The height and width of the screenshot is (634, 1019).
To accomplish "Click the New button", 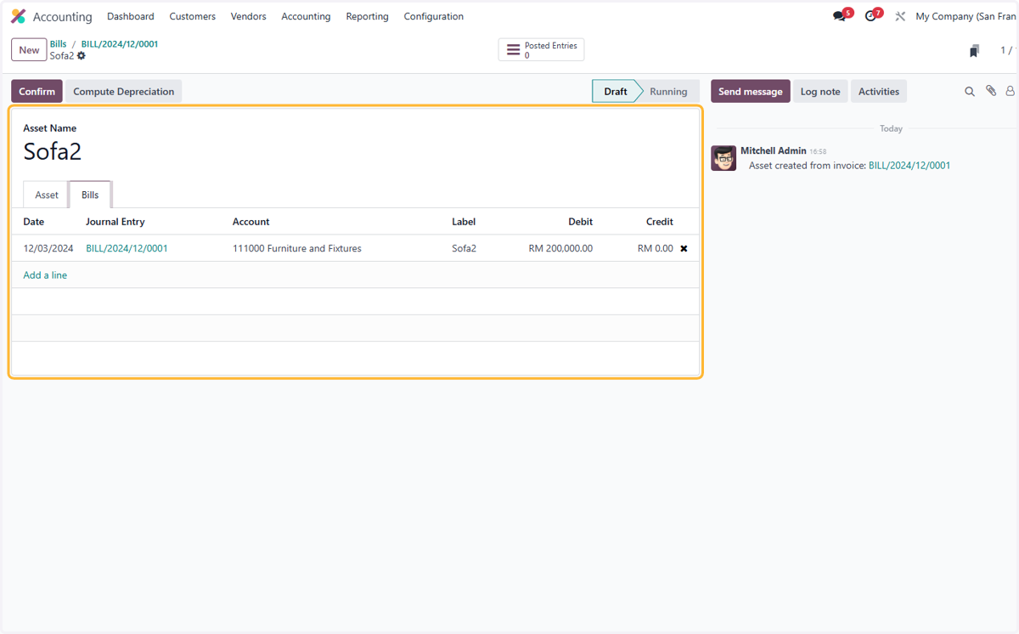I will [x=29, y=50].
